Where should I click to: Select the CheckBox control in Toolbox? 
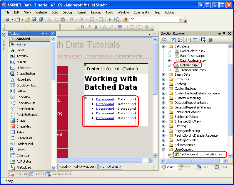click(23, 97)
